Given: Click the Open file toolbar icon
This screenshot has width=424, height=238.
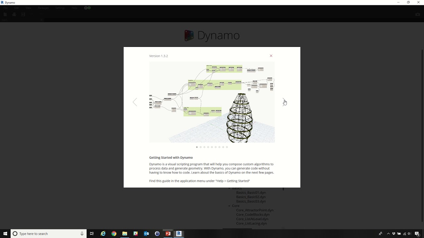Looking at the screenshot, I should (x=14, y=15).
